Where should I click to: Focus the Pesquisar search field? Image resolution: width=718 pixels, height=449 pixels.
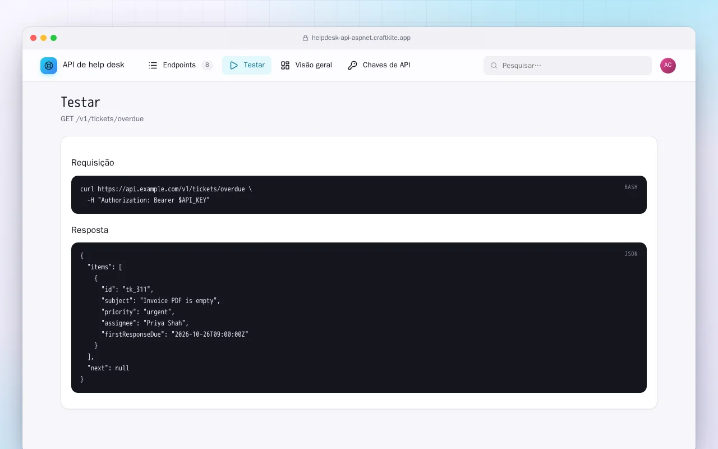(x=568, y=66)
